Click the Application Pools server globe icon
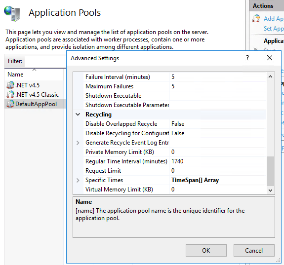 pyautogui.click(x=12, y=13)
